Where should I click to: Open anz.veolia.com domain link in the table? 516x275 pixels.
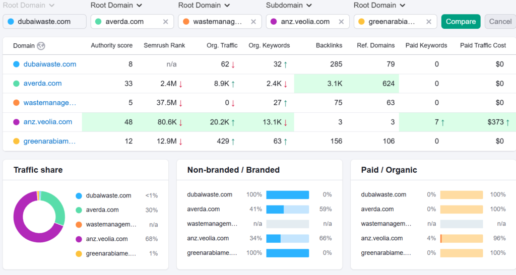pos(47,122)
